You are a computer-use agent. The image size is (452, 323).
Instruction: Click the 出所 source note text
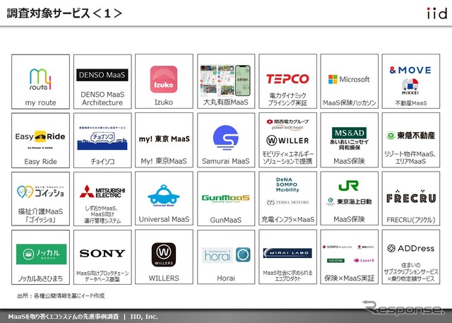61,295
